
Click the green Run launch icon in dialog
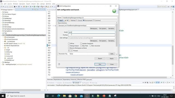[114, 11]
